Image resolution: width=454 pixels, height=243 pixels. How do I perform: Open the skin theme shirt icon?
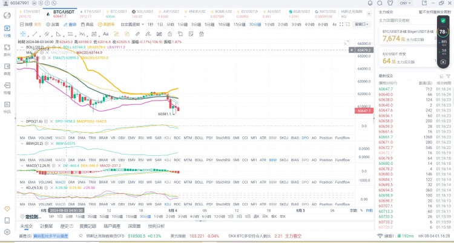[x=390, y=3]
